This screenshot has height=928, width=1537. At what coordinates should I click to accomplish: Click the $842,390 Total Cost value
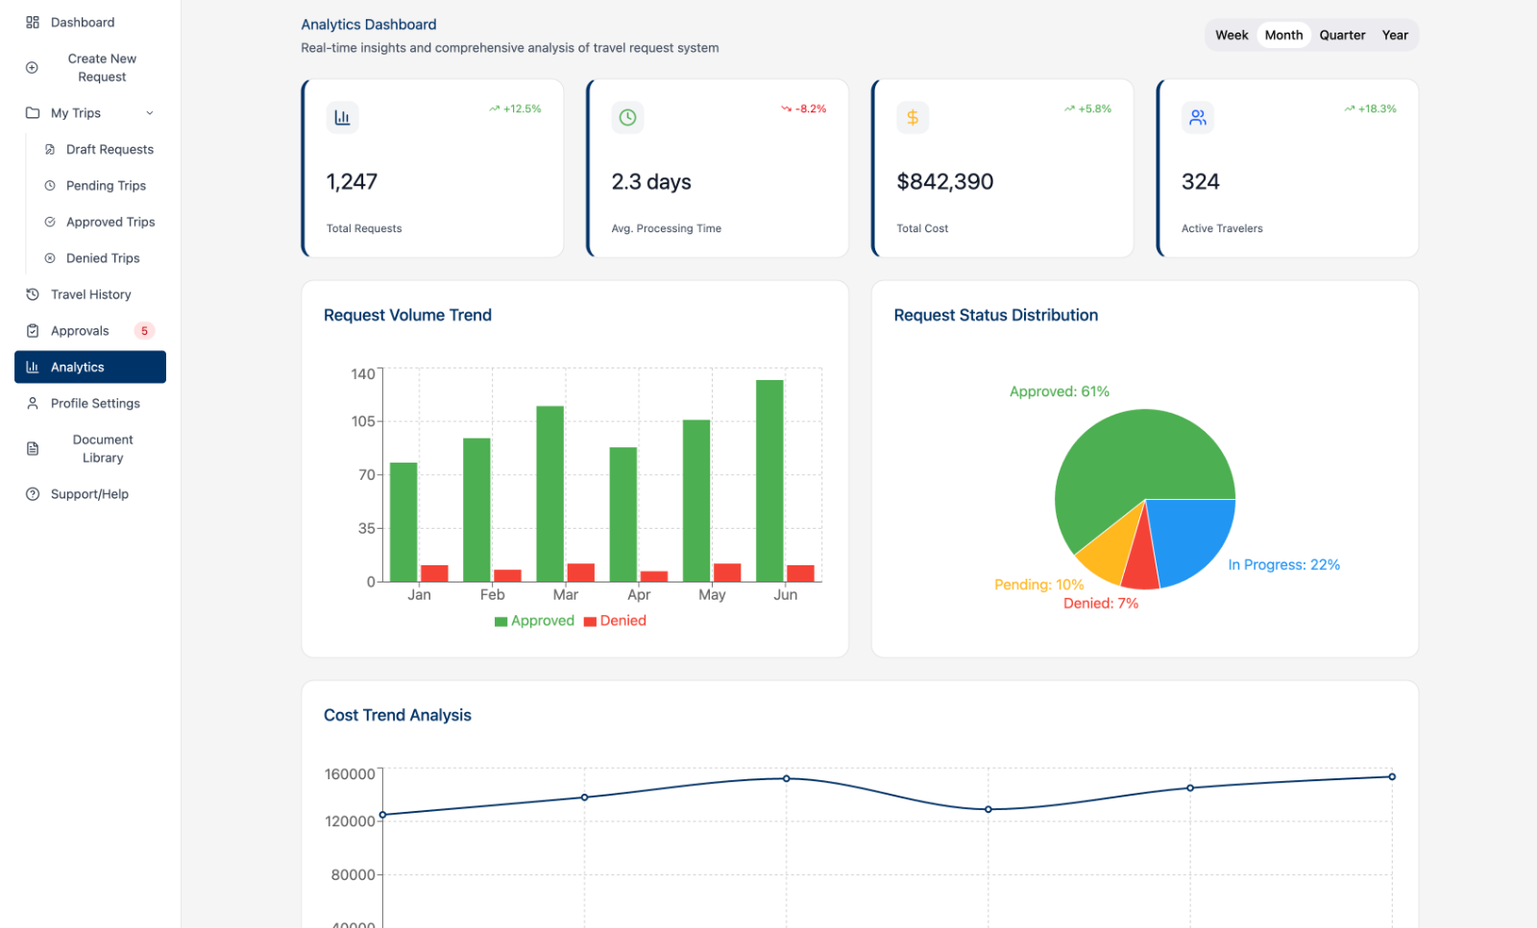pos(945,181)
